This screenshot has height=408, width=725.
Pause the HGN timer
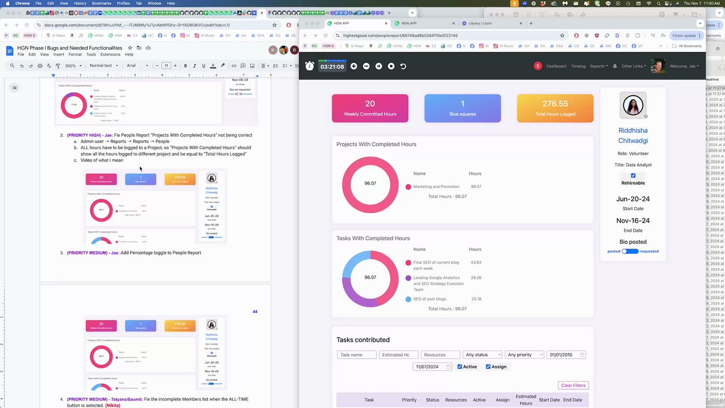click(378, 66)
